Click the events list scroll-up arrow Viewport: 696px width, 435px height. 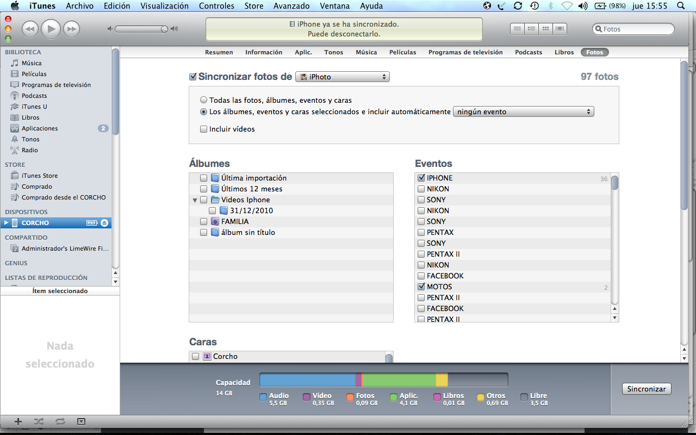pyautogui.click(x=615, y=309)
